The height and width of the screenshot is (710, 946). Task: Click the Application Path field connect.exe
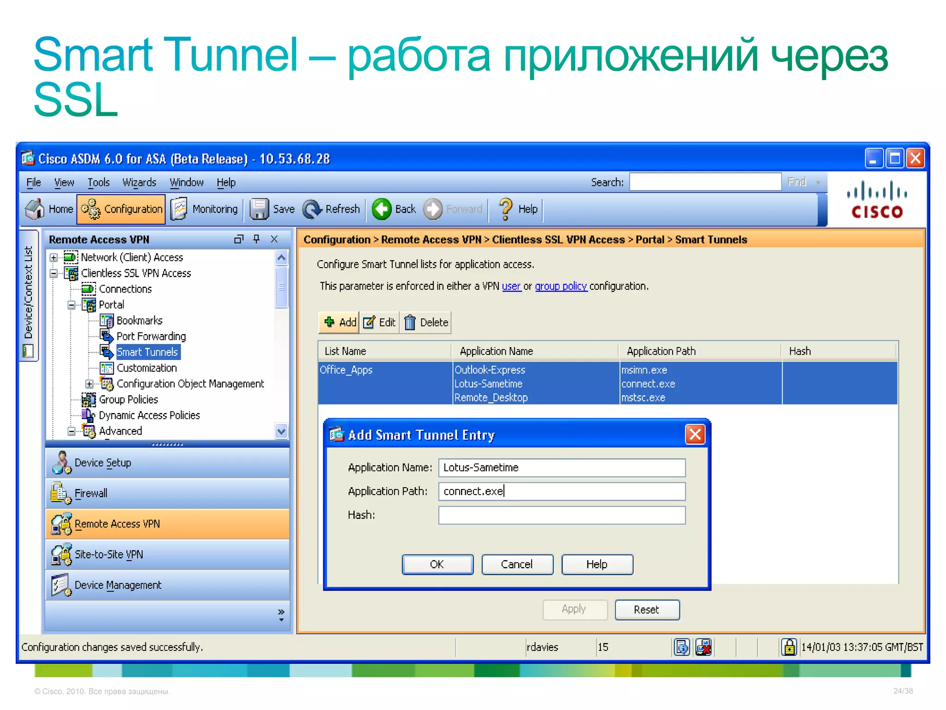(562, 491)
